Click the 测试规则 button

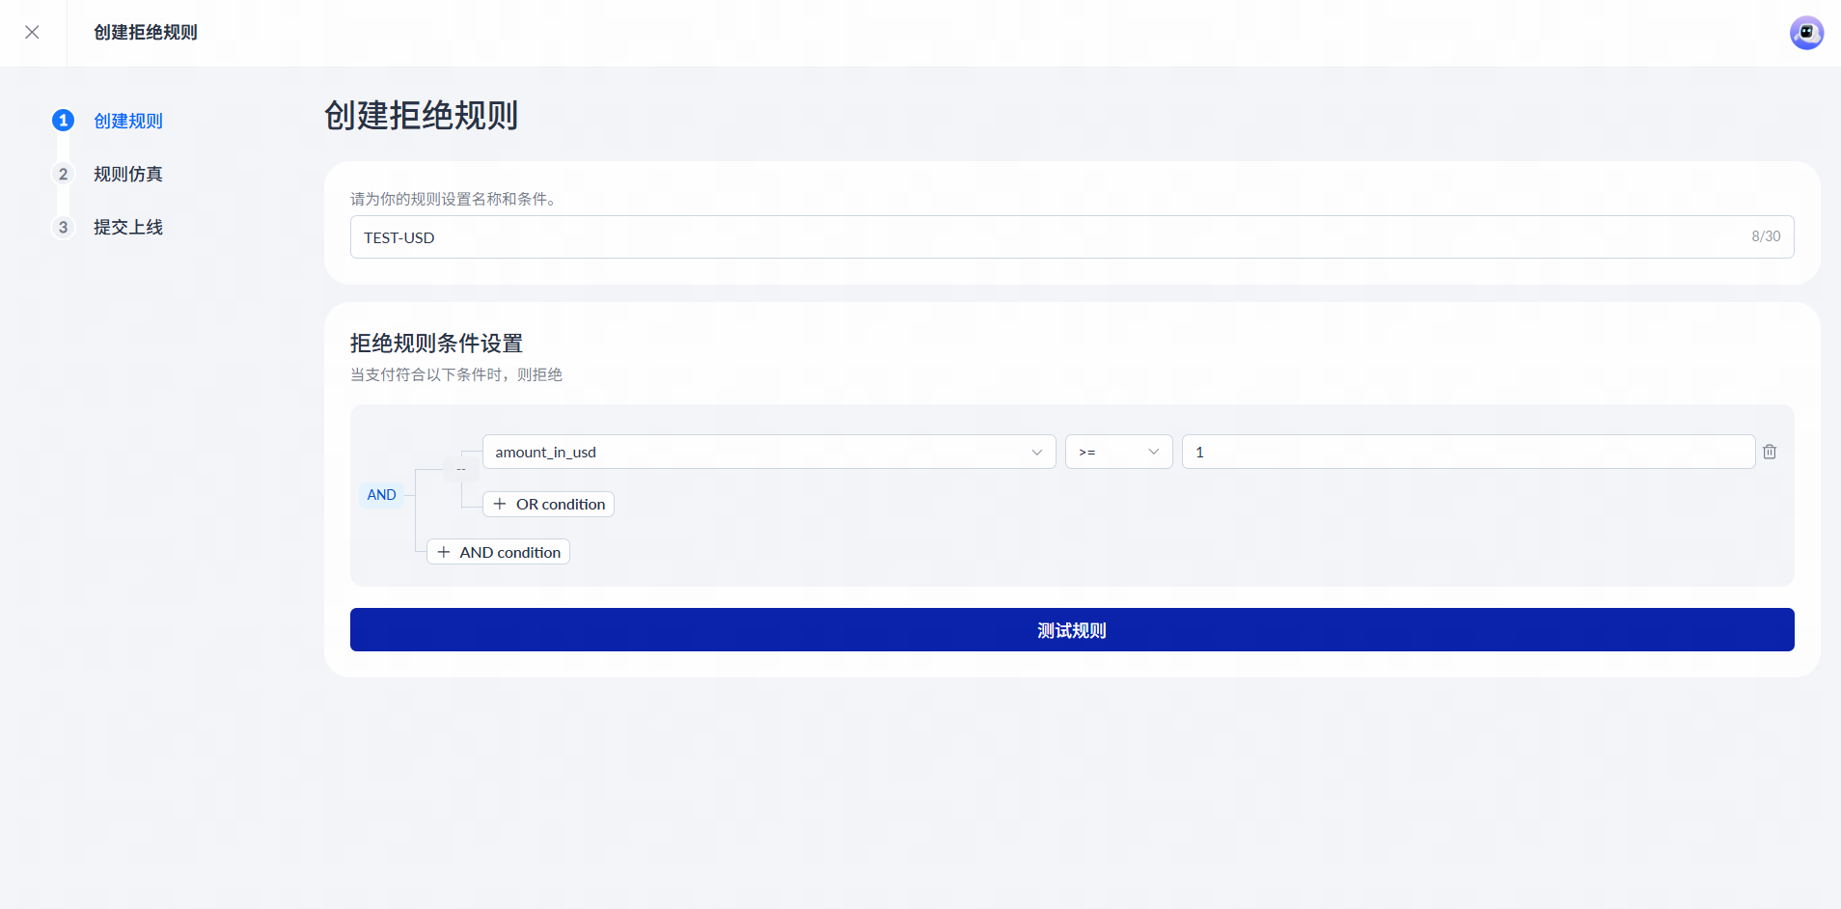click(1072, 629)
